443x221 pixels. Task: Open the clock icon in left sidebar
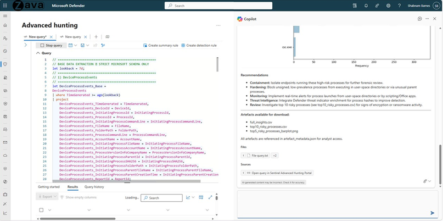point(5,51)
